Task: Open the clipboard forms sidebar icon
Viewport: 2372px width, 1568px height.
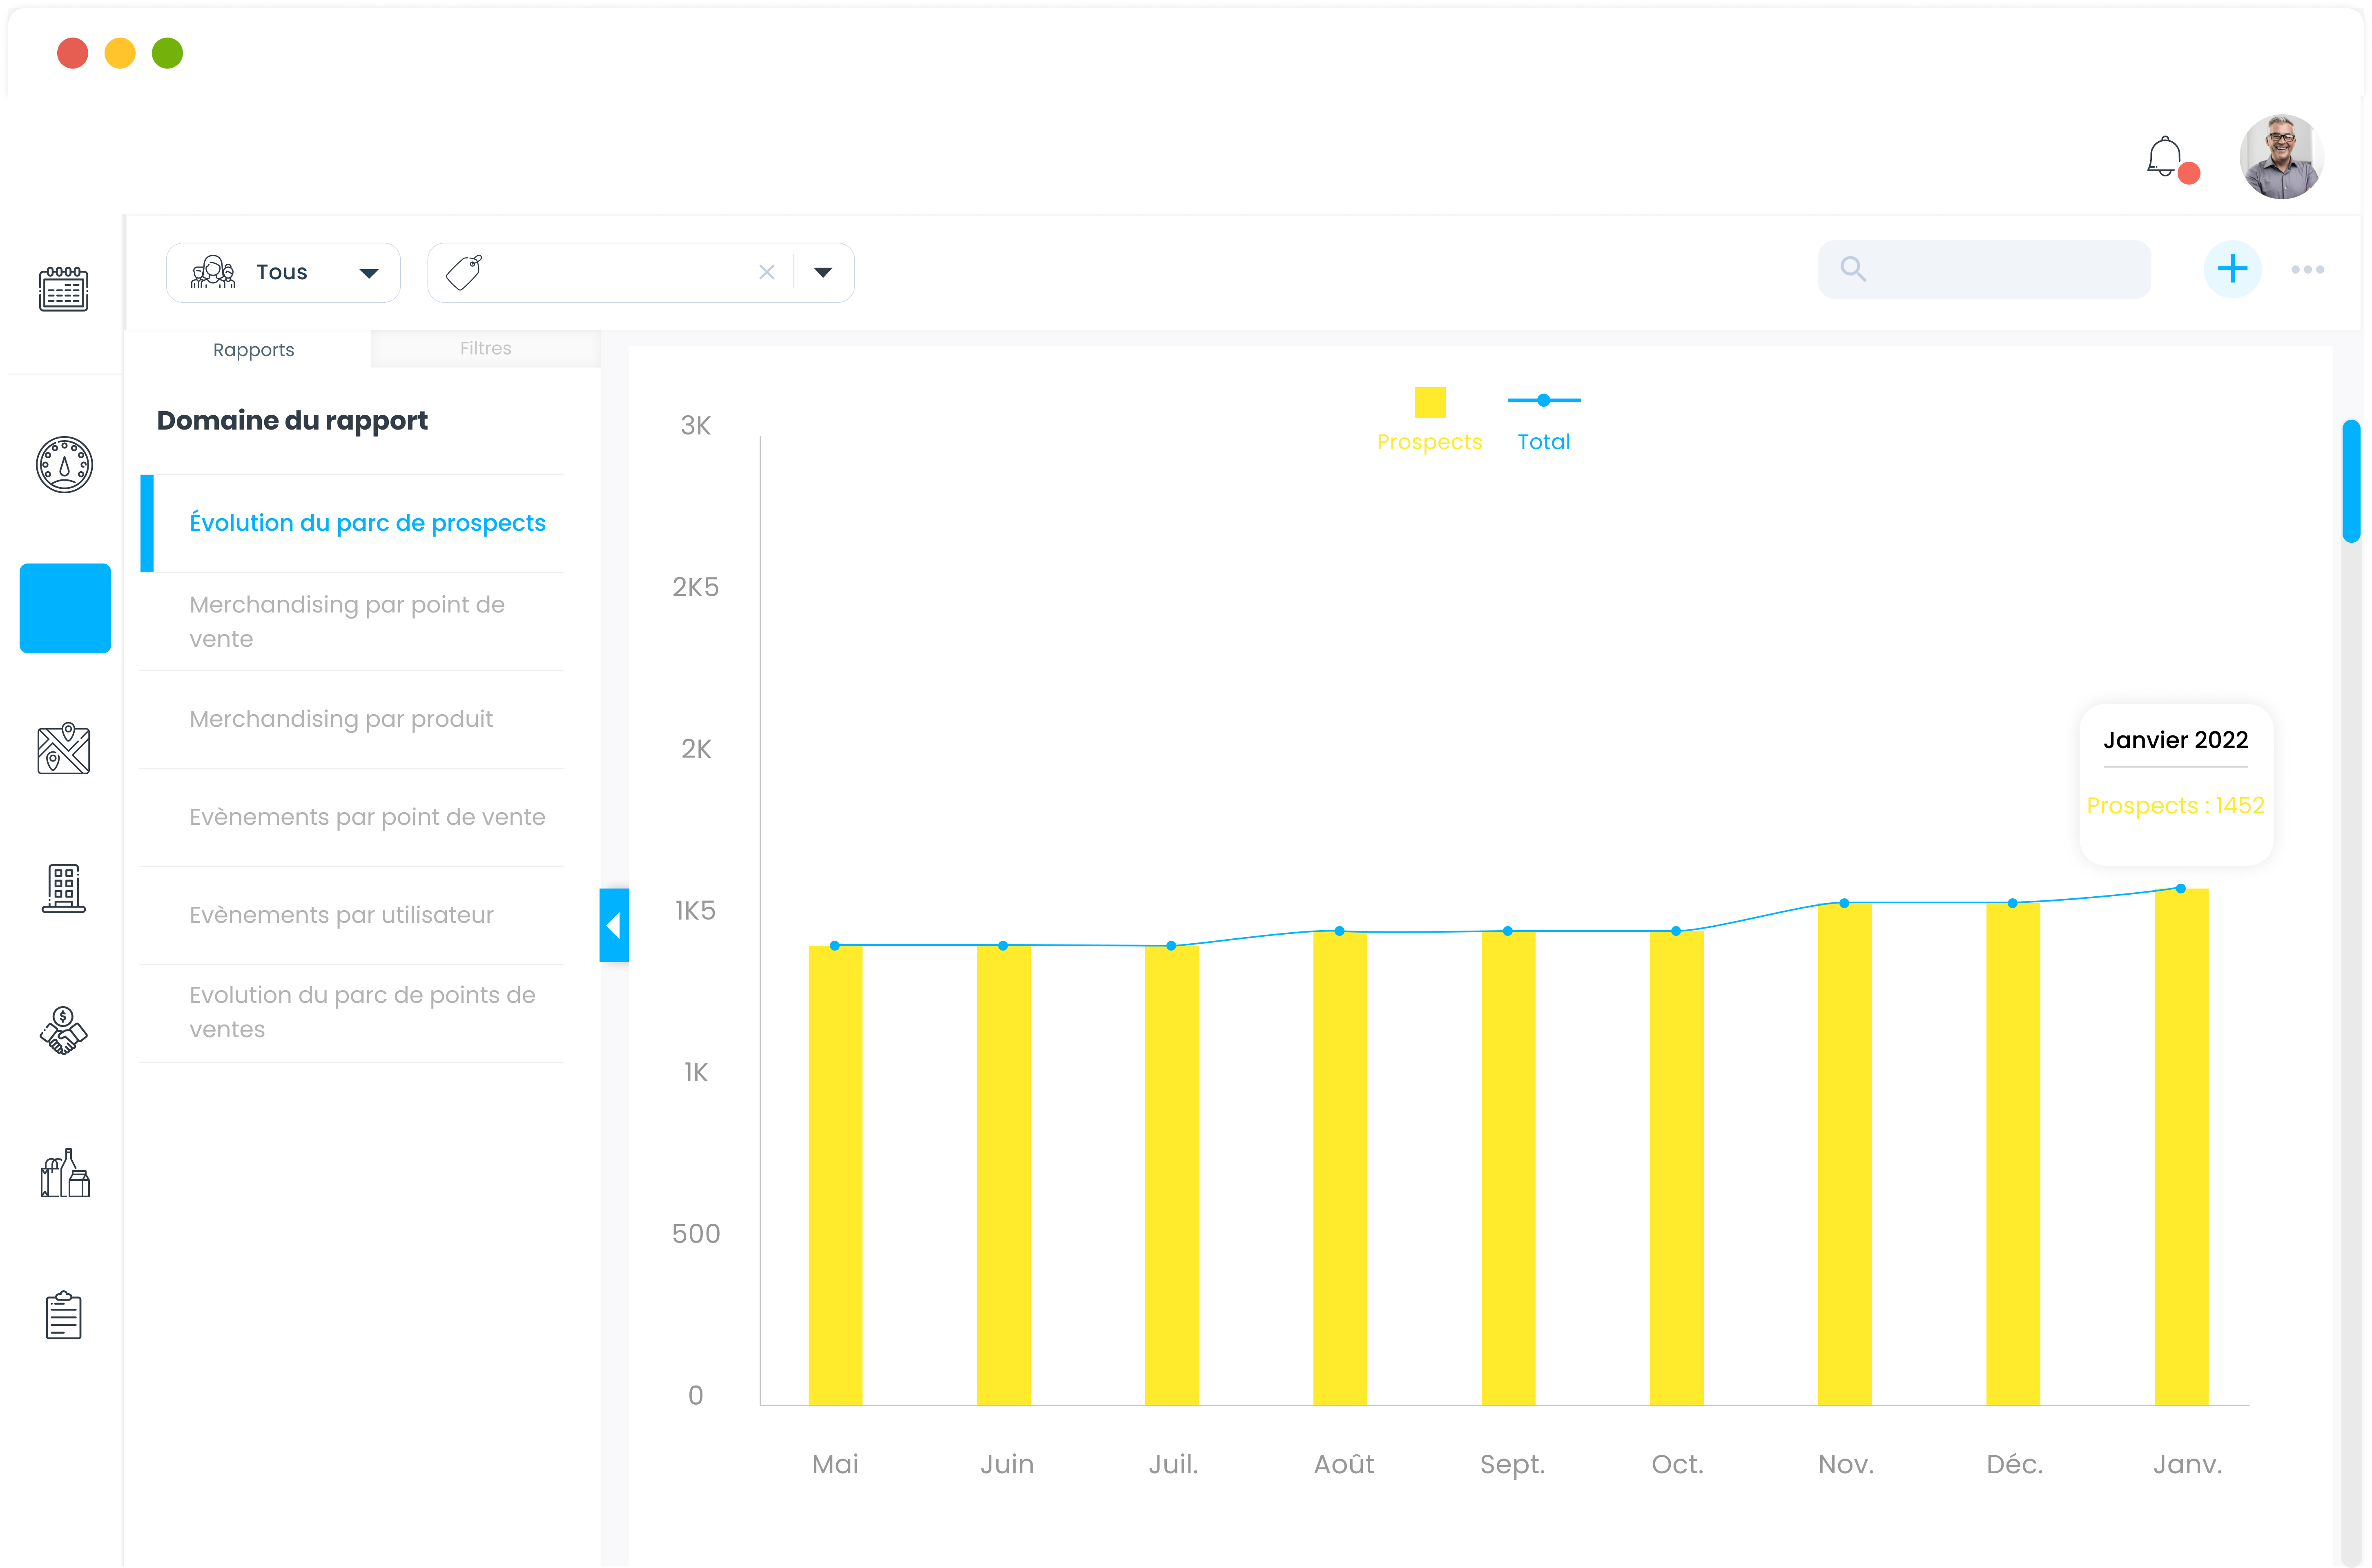Action: click(x=64, y=1315)
